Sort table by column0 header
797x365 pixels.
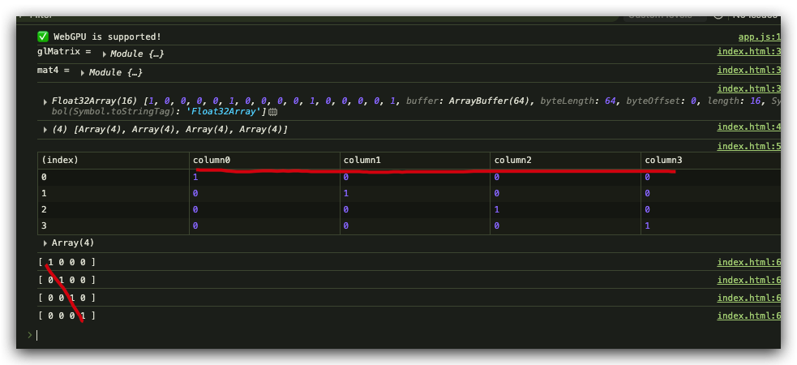(x=264, y=160)
